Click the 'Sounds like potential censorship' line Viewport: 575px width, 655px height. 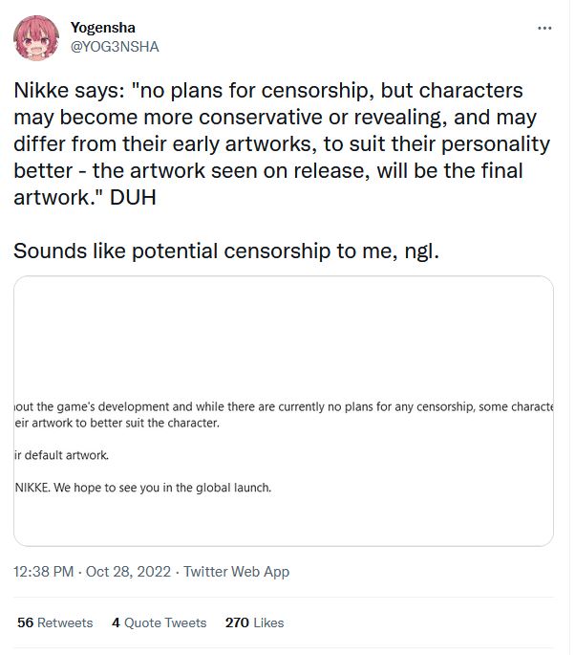point(227,253)
